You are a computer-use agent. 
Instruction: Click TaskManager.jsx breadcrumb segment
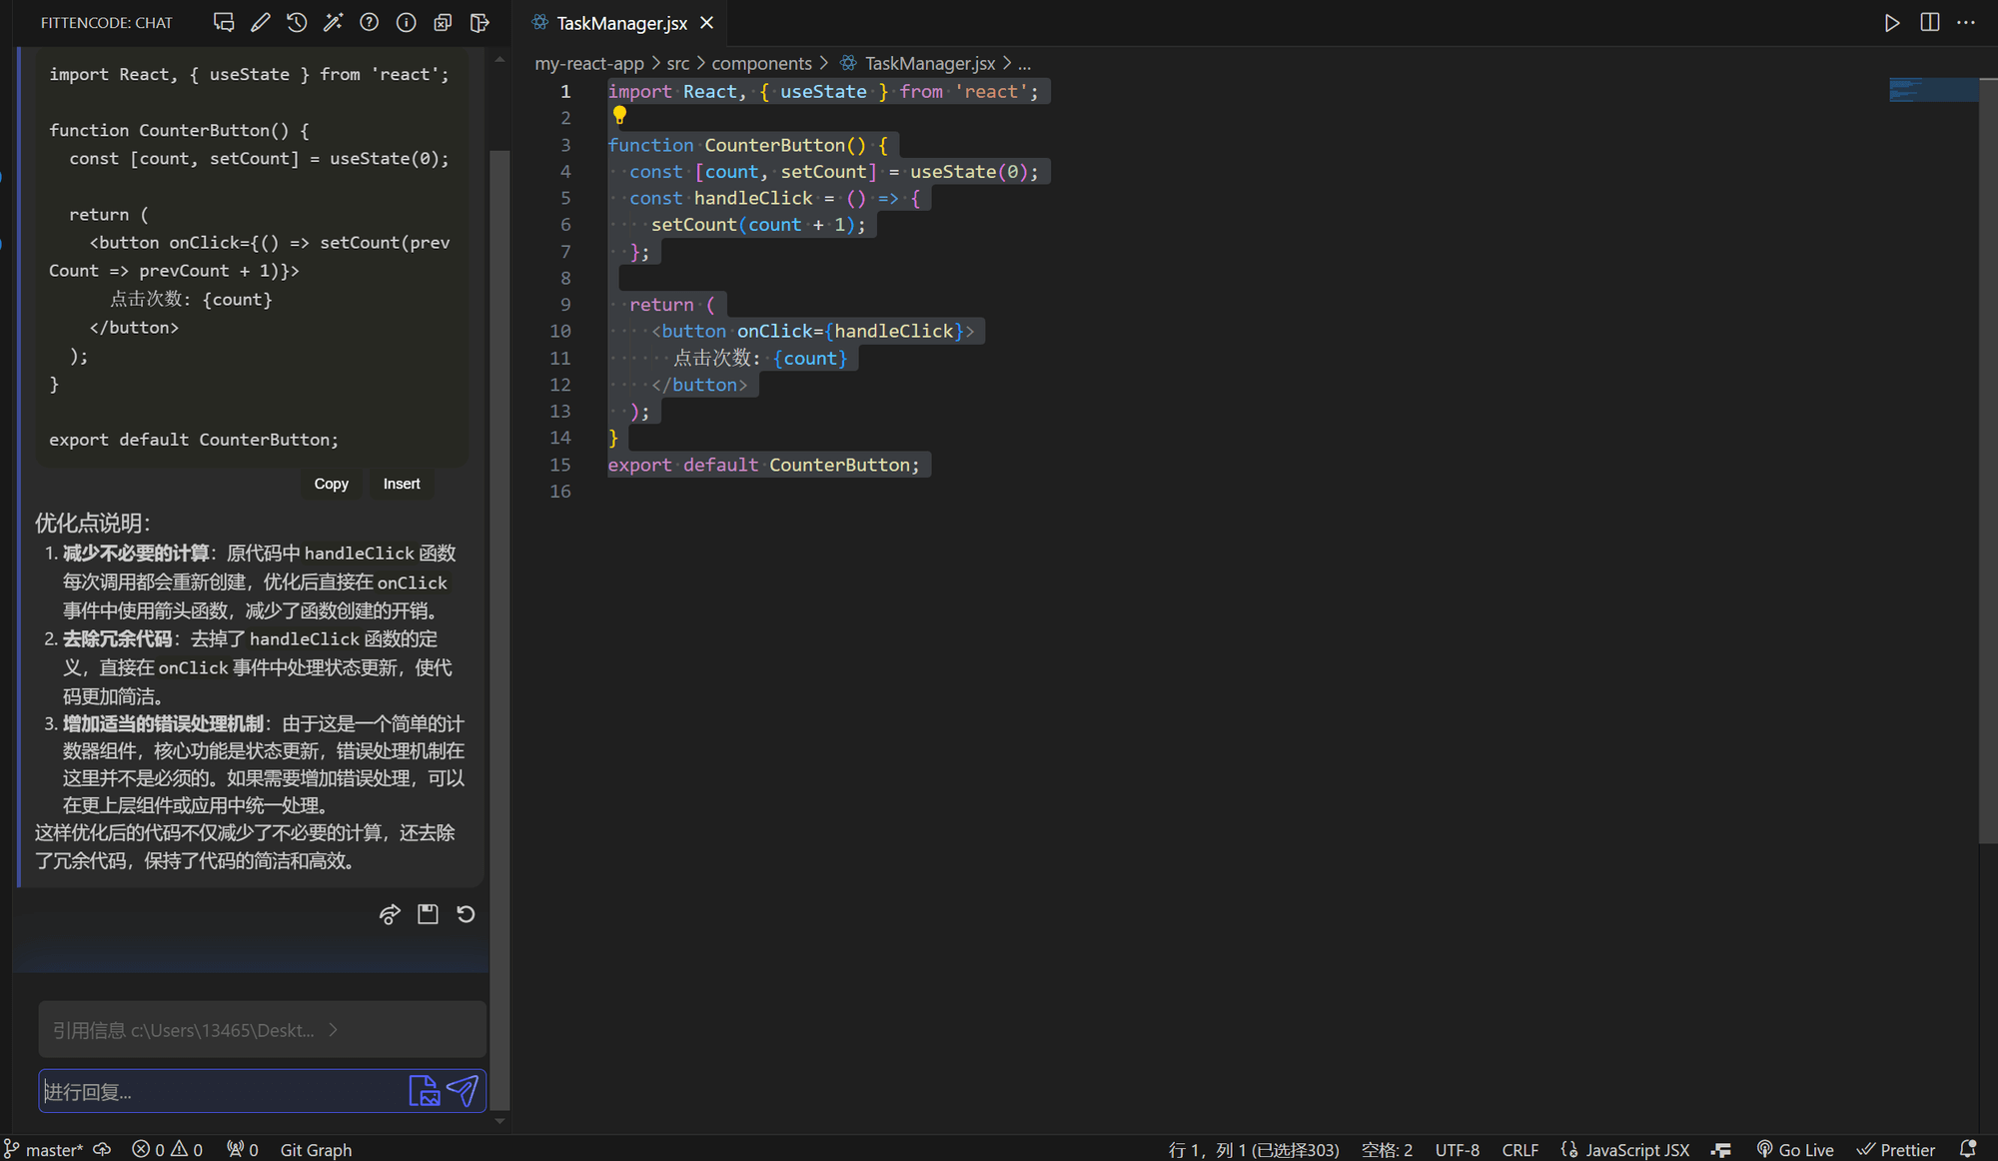pos(929,63)
